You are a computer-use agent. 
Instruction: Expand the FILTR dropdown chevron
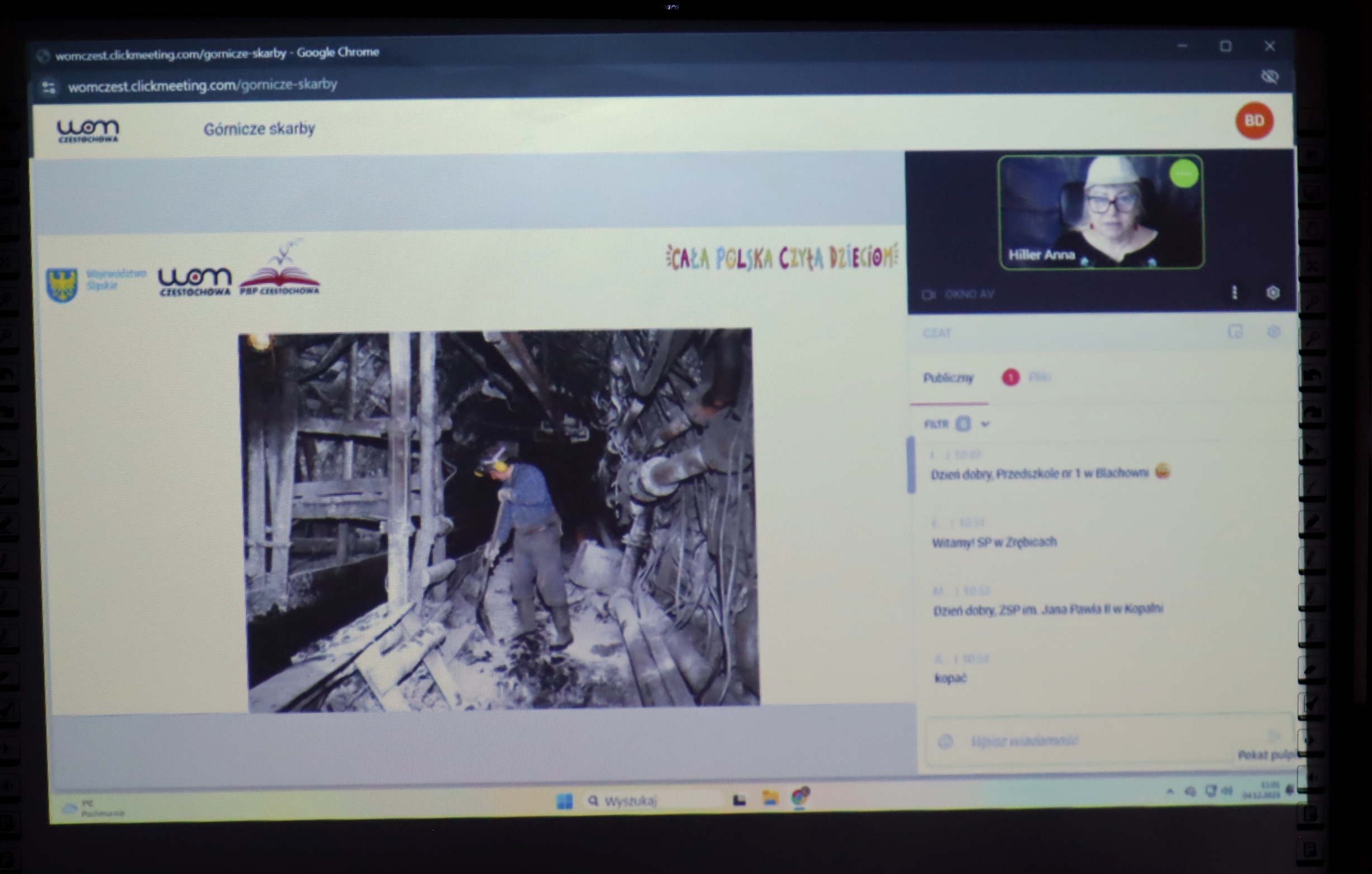click(x=985, y=424)
